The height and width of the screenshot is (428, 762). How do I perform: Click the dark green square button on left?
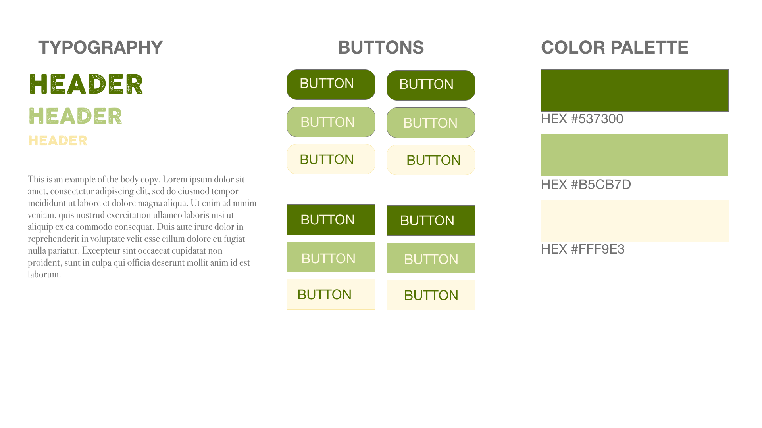tap(331, 220)
